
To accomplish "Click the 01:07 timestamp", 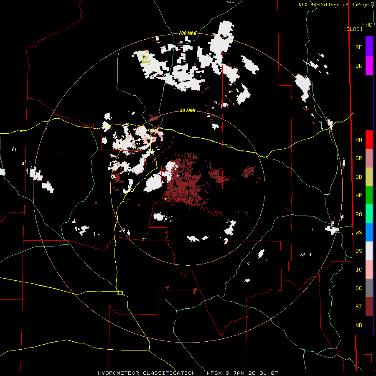I will (x=269, y=373).
